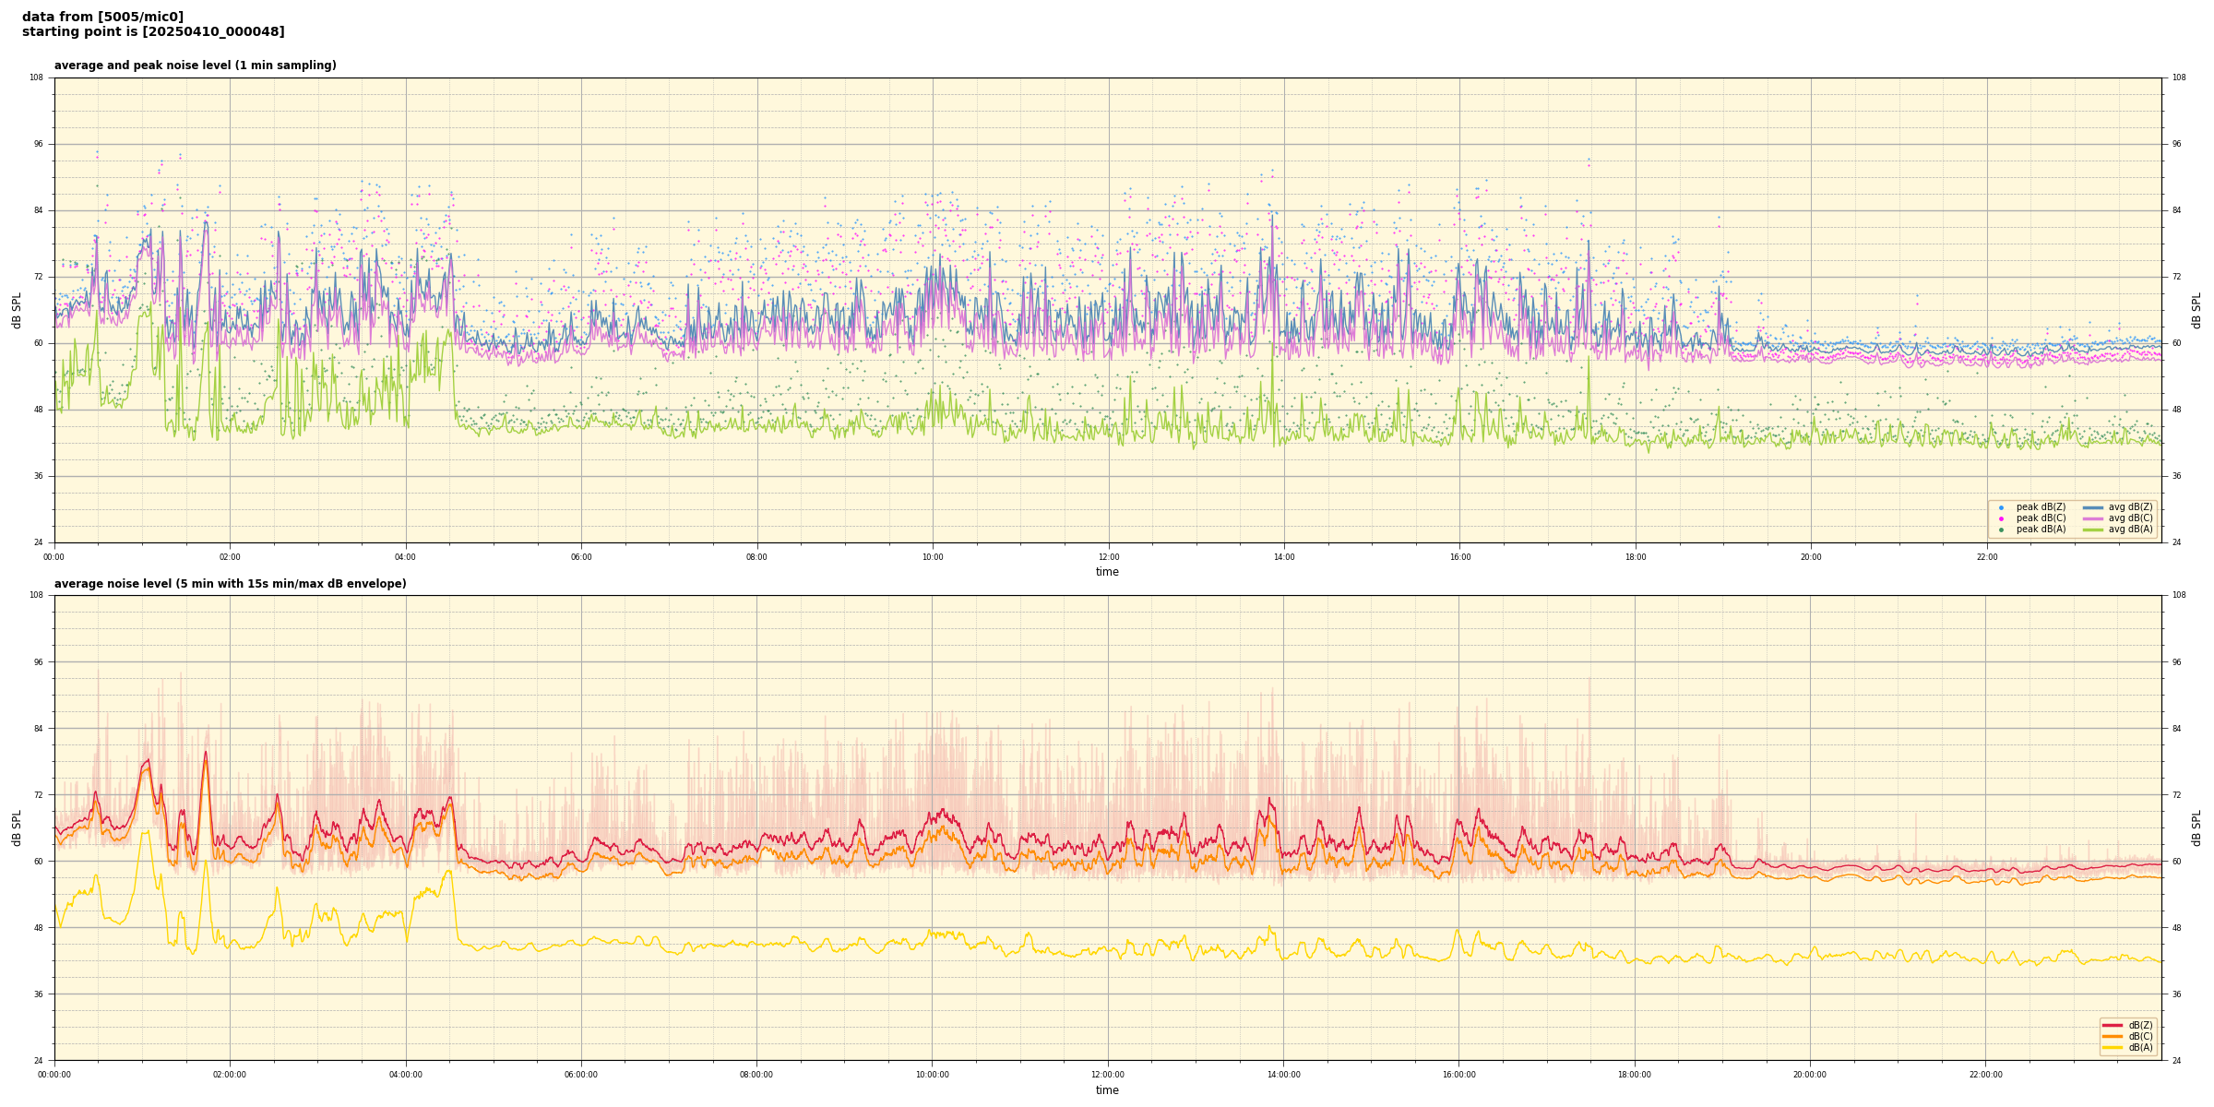2214x1107 pixels.
Task: Click the 18:00:00 tick label on bottom chart
Action: click(1634, 1075)
